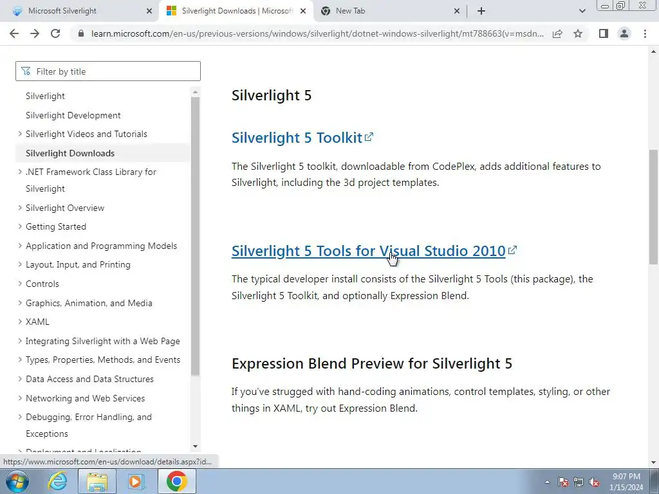Close the Microsoft Silverlight tab

149,11
